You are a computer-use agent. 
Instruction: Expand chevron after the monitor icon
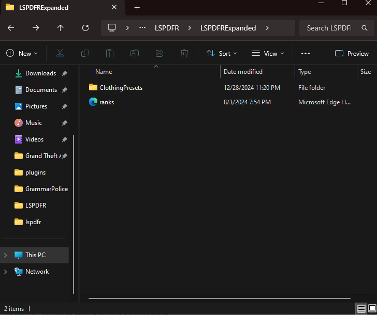pos(127,28)
